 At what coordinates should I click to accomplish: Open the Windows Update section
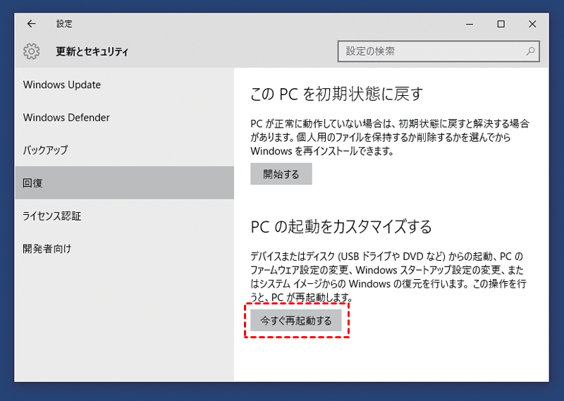click(x=62, y=85)
